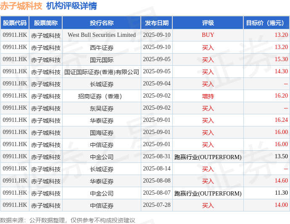
Task: Click the 目标价（港元） column header
Action: tap(266, 23)
